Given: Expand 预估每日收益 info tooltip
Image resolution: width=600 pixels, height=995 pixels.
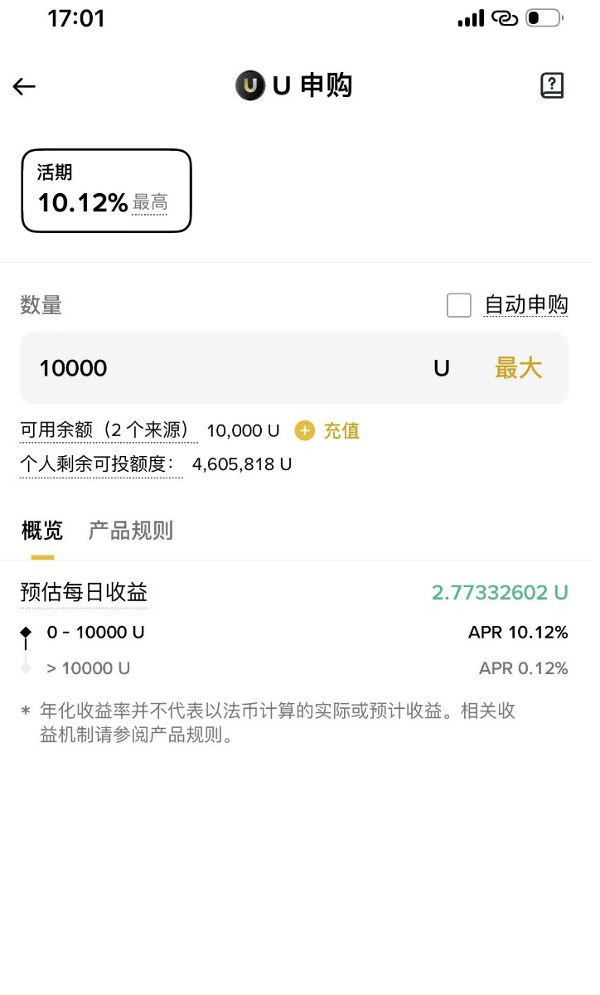Looking at the screenshot, I should (84, 592).
